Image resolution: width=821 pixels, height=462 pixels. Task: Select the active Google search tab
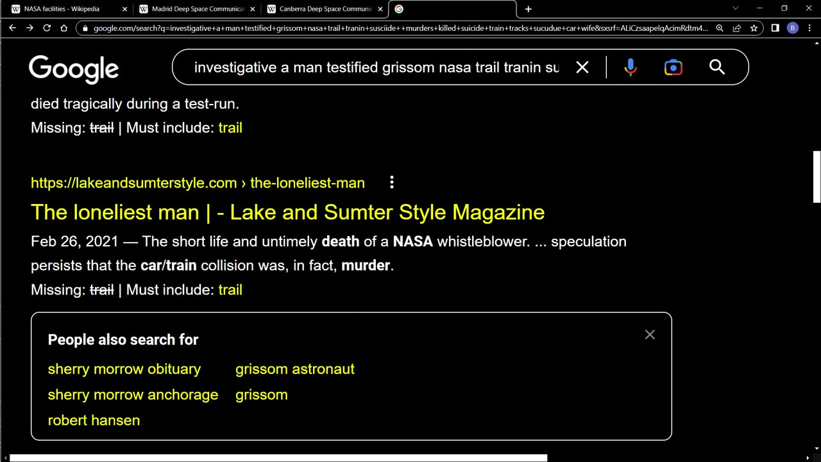pos(452,9)
